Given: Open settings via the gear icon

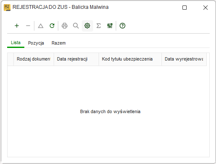Looking at the screenshot, I should [x=87, y=26].
